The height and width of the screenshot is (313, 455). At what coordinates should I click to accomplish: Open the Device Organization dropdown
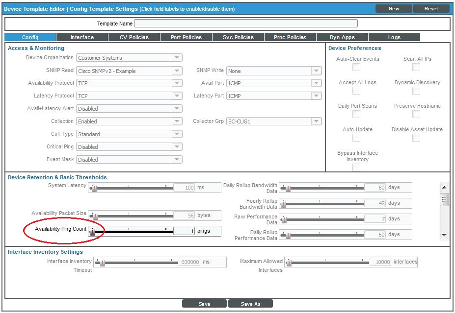(x=130, y=58)
